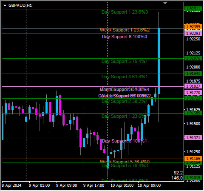Click the pink 1.91827 price label

(x=193, y=86)
